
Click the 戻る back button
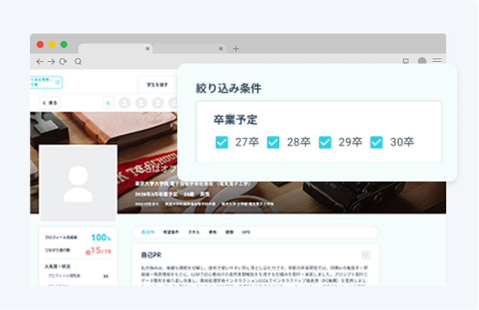pos(50,103)
